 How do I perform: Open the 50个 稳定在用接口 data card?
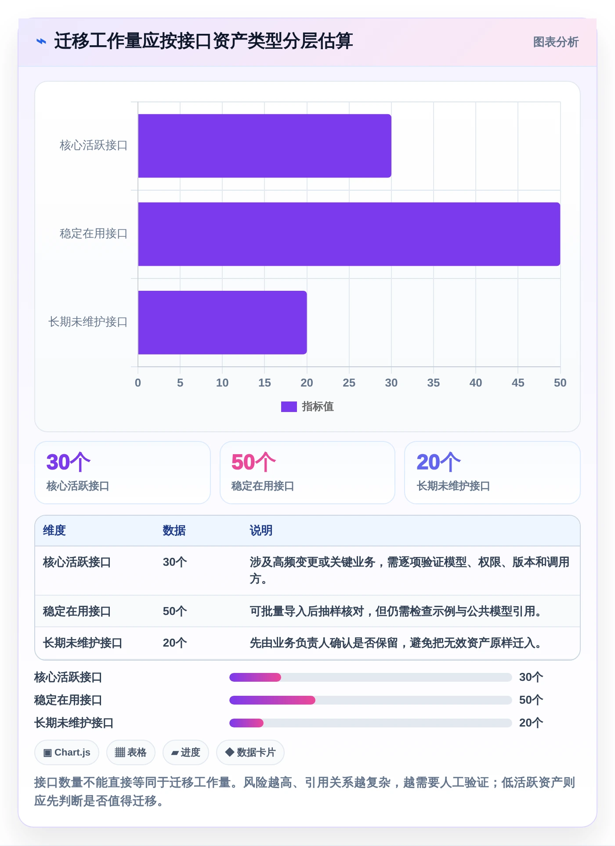[x=307, y=473]
